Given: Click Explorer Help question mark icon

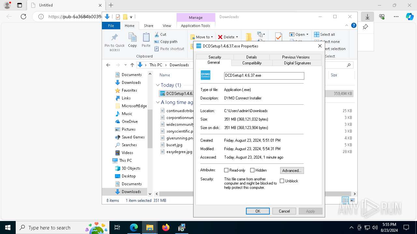Looking at the screenshot, I should 354,25.
